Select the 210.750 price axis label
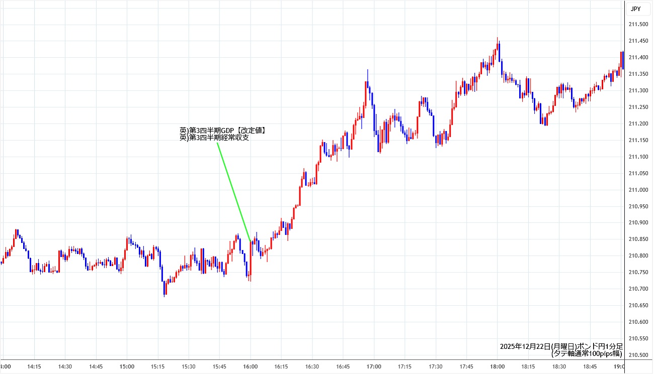Viewport: 654px width, 374px height. click(638, 272)
